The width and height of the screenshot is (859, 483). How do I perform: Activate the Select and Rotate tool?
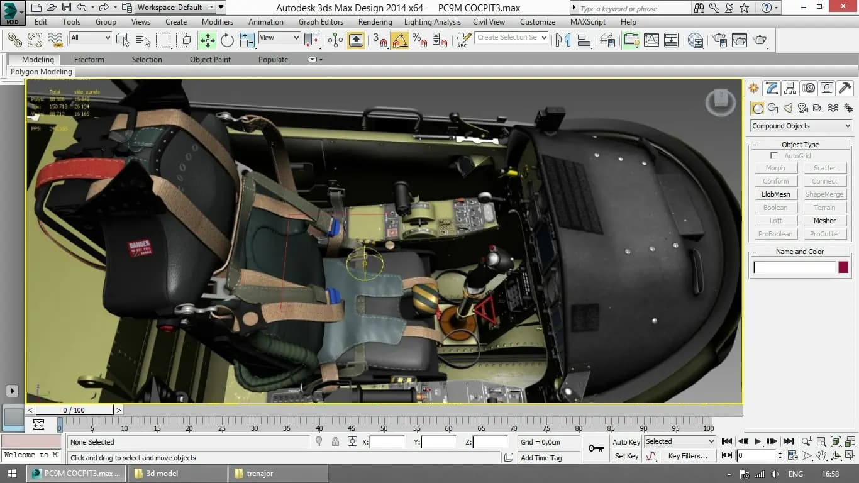click(x=227, y=40)
